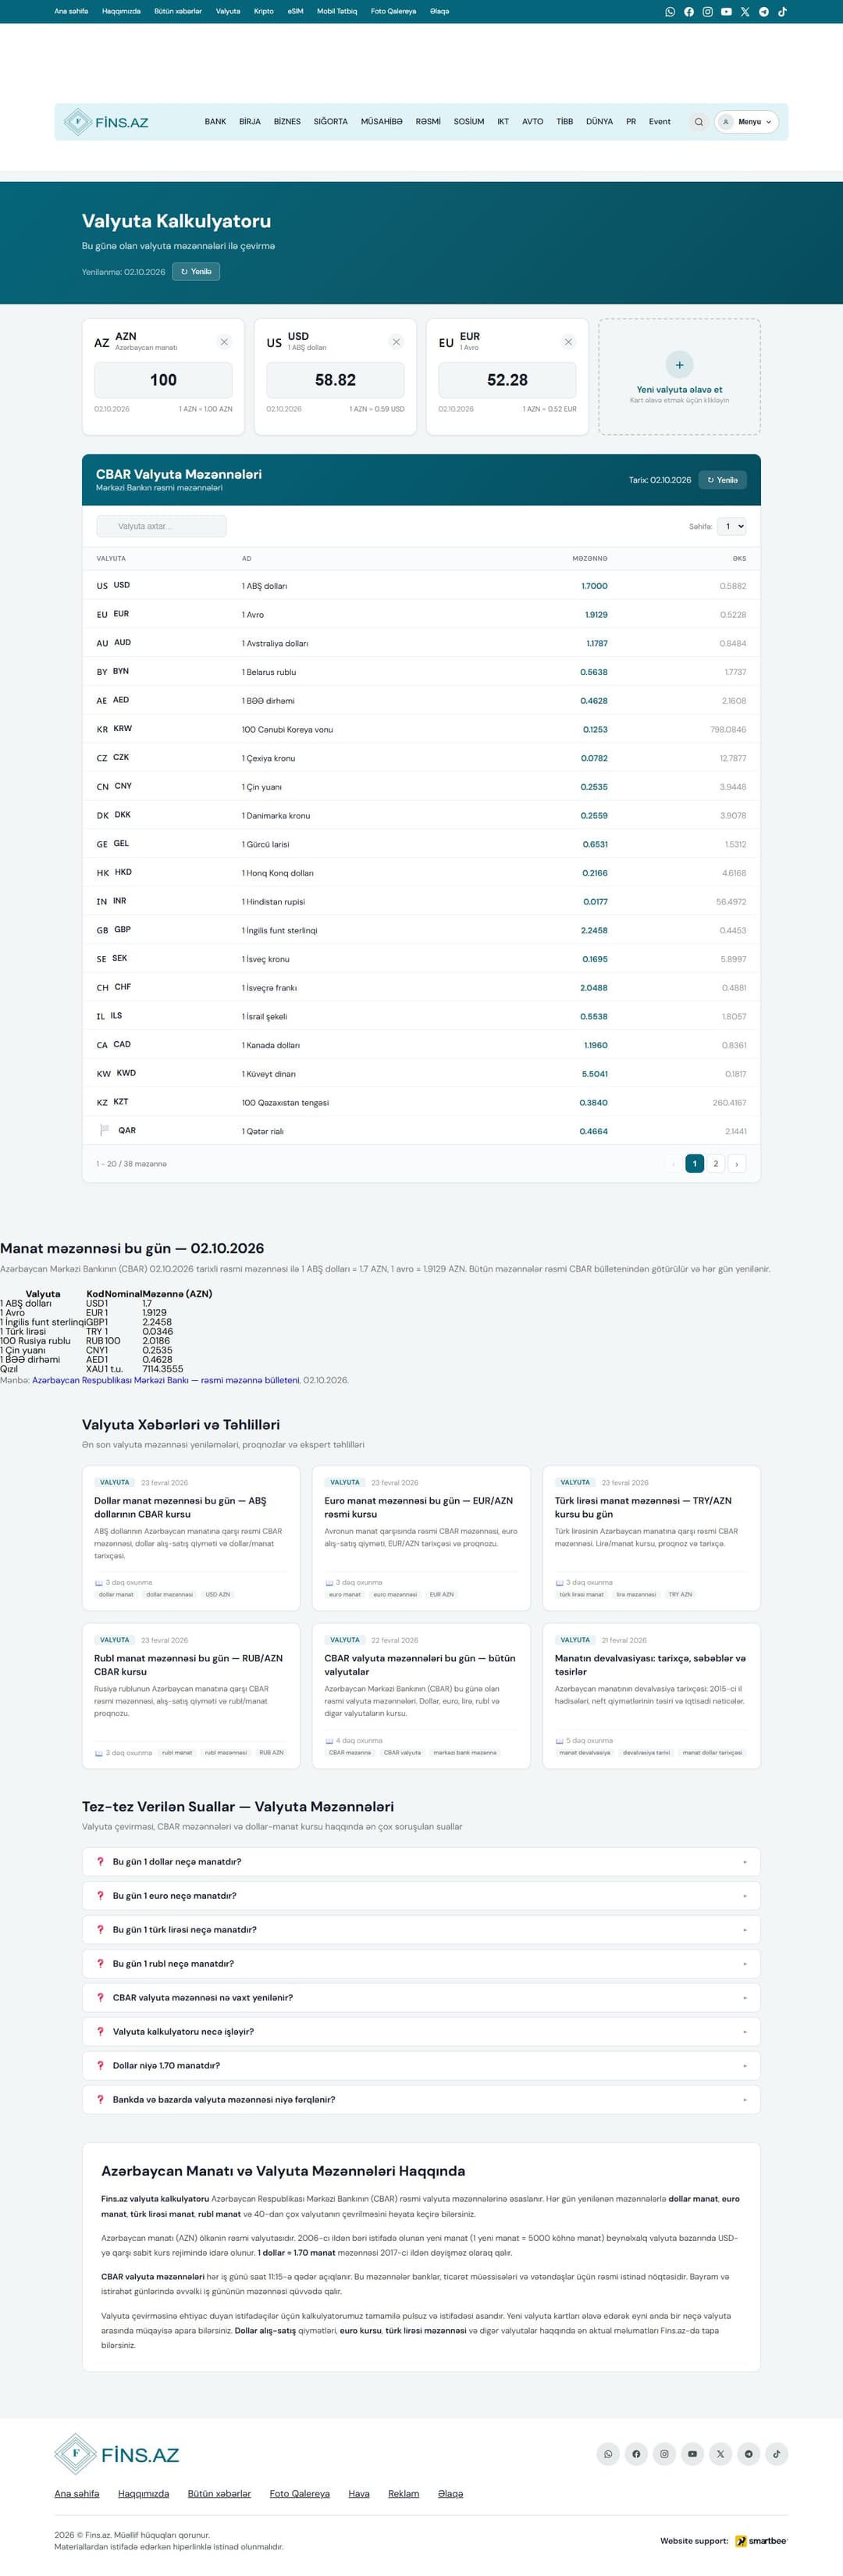
Task: Open the BANK menu item
Action: (215, 122)
